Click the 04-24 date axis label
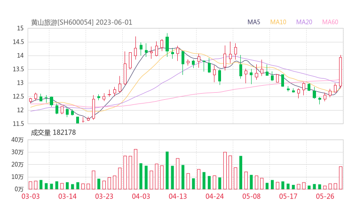Screen dimensions: 348x207 click(x=214, y=196)
